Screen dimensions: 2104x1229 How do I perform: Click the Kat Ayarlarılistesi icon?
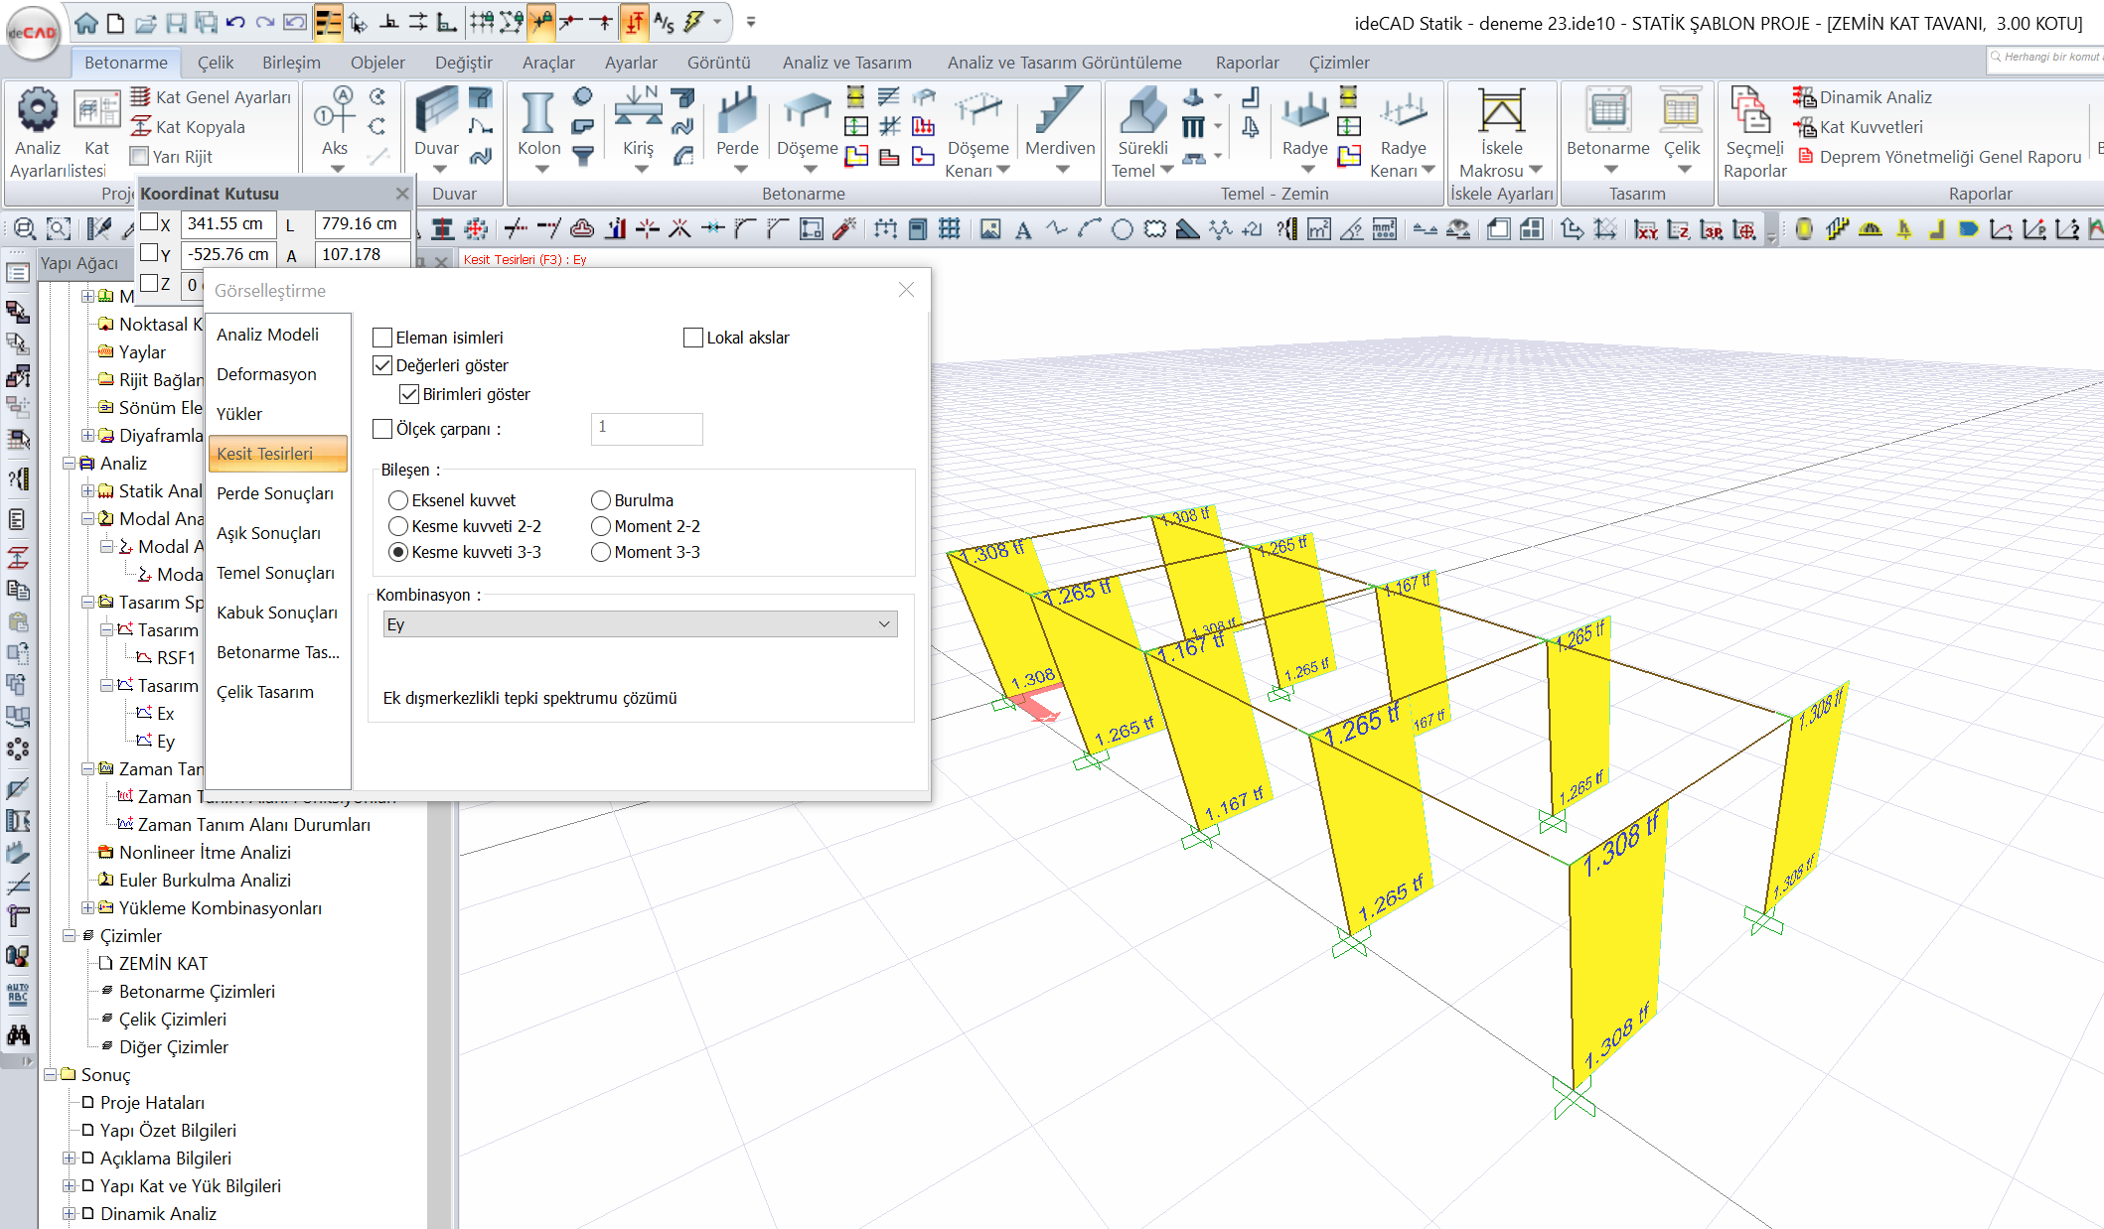(96, 111)
